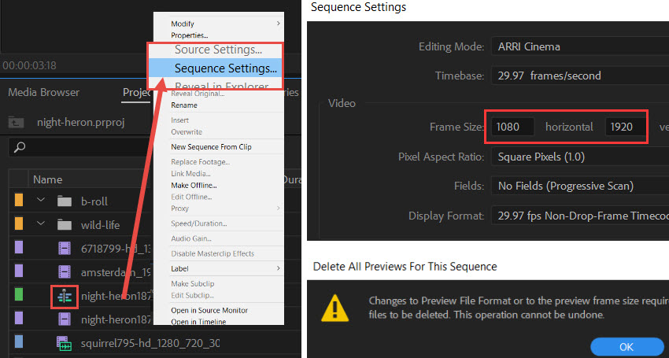Select the squirrel795-hd_1280_720_30 clip name
Viewport: 669px width, 358px height.
[x=150, y=343]
